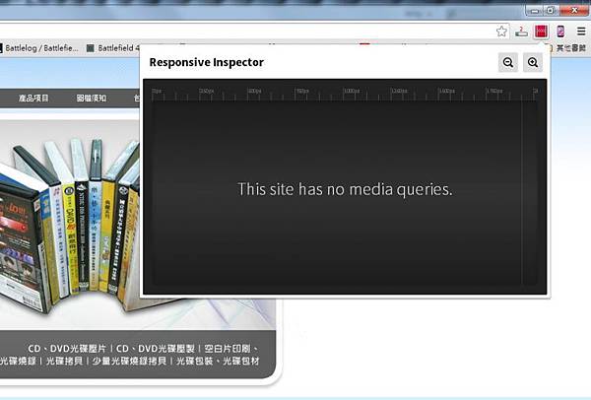Select the 產品項目 menu on the website
The image size is (591, 400).
[33, 98]
